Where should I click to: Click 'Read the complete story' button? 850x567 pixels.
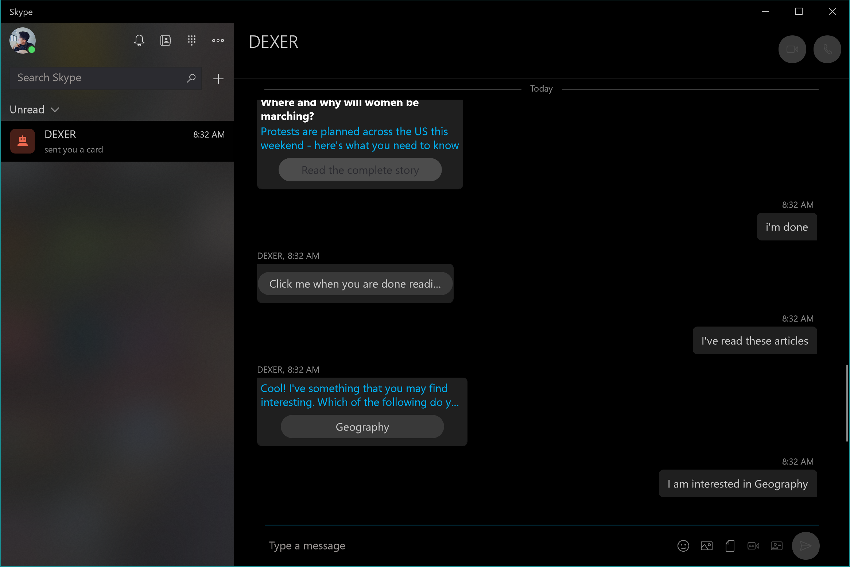360,170
